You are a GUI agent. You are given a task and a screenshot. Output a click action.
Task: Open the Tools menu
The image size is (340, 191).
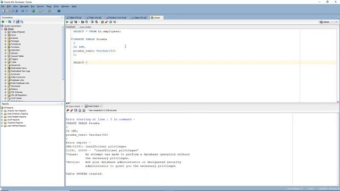tap(56, 6)
